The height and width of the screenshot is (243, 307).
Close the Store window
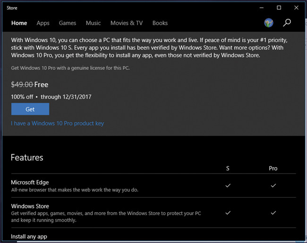[296, 8]
